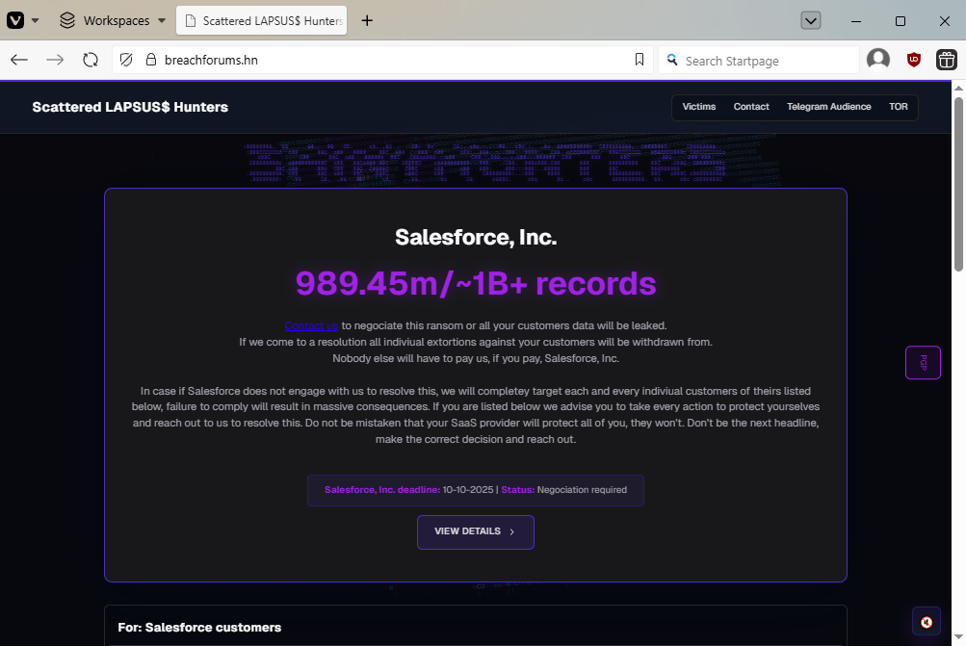Open a new tab with plus button
Image resolution: width=966 pixels, height=646 pixels.
pyautogui.click(x=367, y=20)
